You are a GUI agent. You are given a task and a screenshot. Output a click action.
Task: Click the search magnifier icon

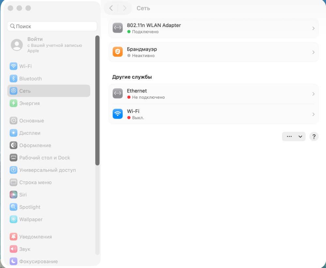12,26
